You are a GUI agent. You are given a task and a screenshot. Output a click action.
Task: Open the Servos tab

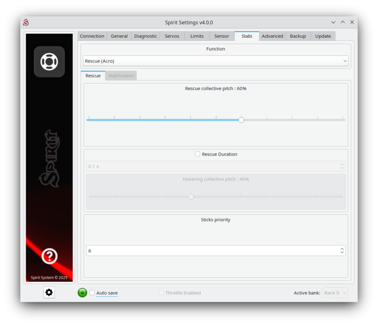point(172,36)
